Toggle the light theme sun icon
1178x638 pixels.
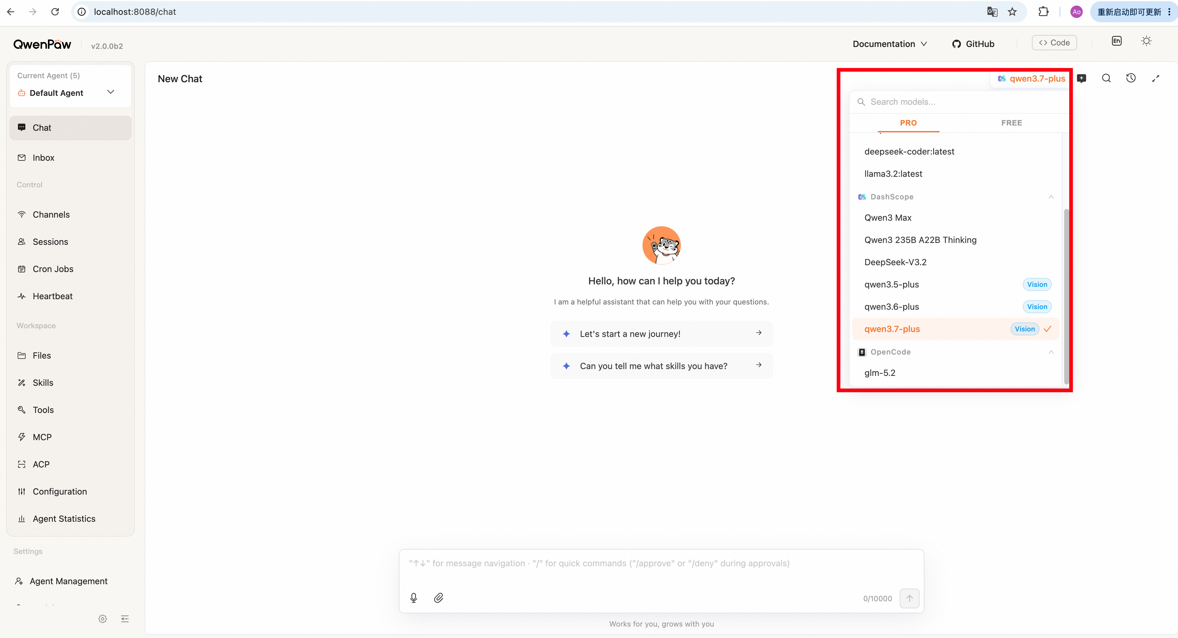coord(1146,41)
